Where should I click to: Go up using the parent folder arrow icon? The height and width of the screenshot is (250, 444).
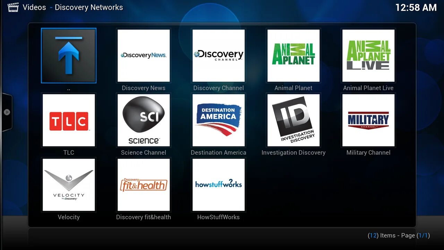click(69, 56)
